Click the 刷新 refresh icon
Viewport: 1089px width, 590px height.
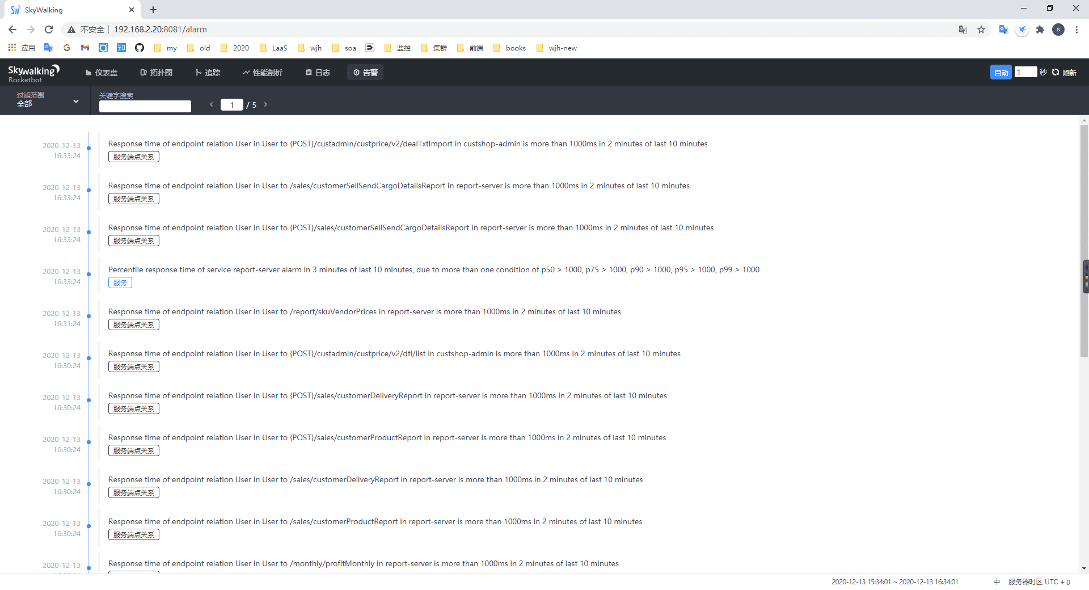[1056, 73]
